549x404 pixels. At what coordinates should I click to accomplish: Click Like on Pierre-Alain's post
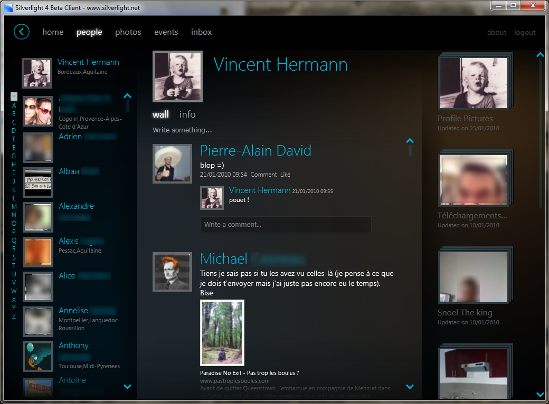285,175
